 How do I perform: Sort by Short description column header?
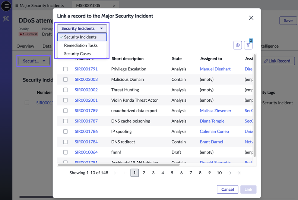pyautogui.click(x=127, y=59)
